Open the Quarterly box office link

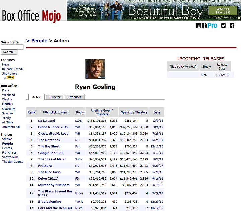point(9,109)
